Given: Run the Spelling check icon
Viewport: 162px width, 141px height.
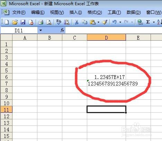Looking at the screenshot, I should click(x=58, y=22).
